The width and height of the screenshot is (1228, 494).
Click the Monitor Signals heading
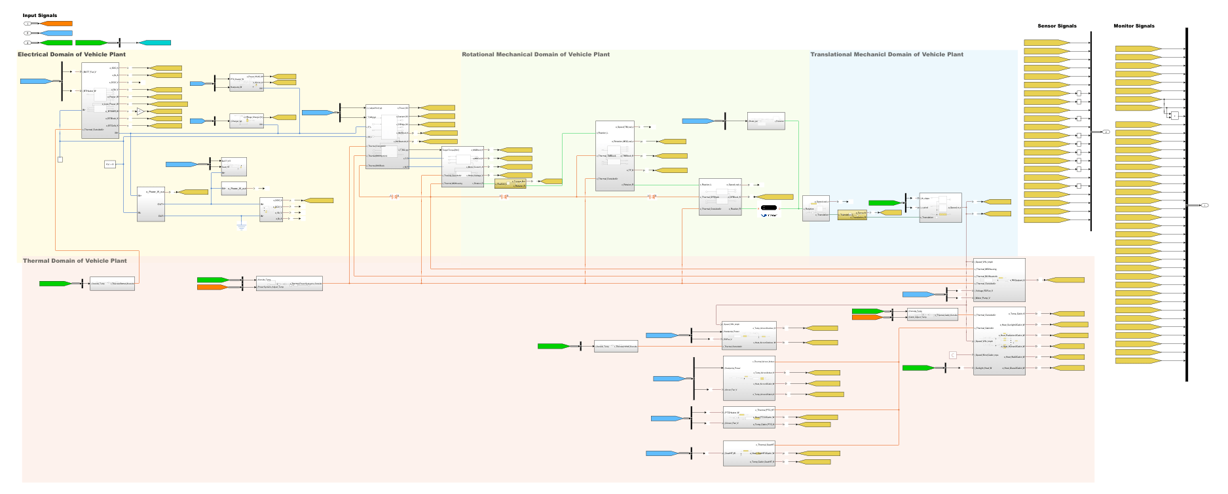tap(1134, 26)
